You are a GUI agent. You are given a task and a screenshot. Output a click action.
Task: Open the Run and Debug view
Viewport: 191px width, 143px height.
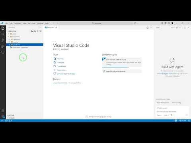click(x=3, y=46)
